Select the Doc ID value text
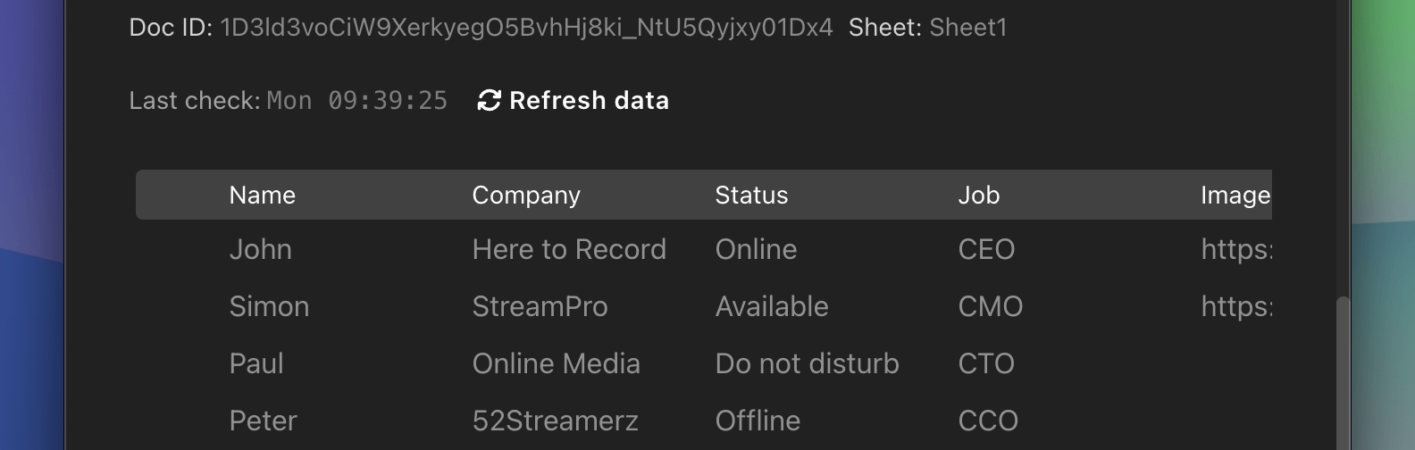Image resolution: width=1415 pixels, height=450 pixels. (x=526, y=28)
